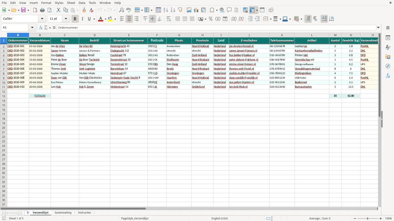
Task: Toggle Bold formatting
Action: point(75,19)
